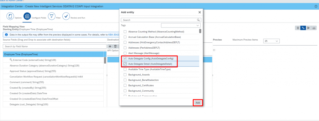Select Approval Status (approvalStatus) field
Image resolution: width=319 pixels, height=121 pixels.
tap(53, 71)
